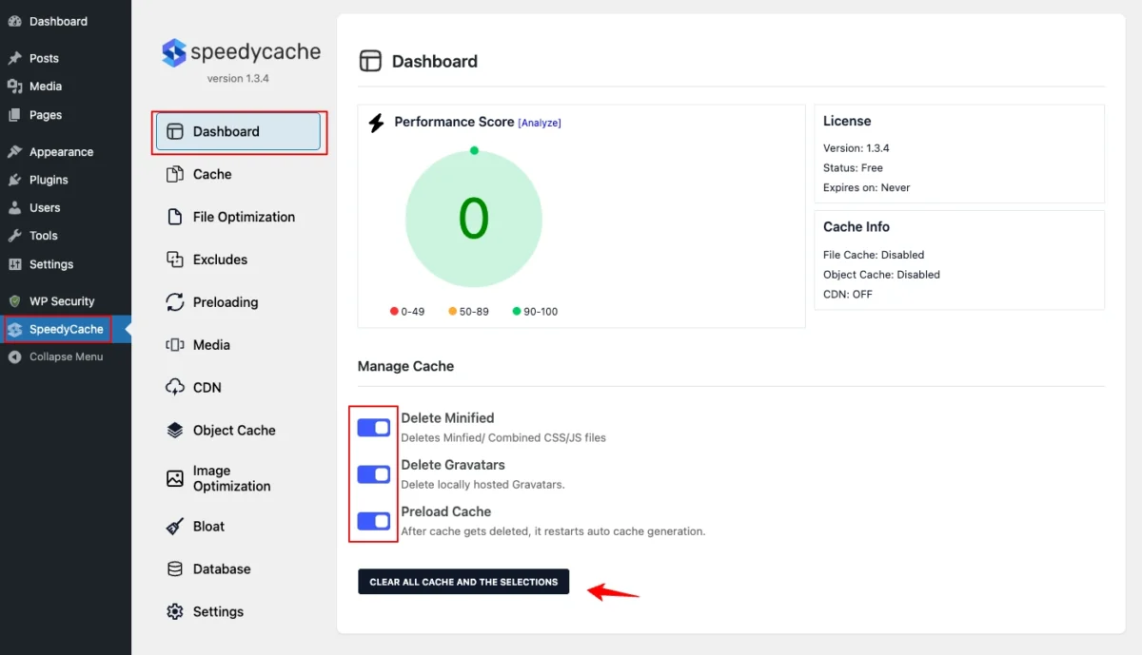Click the WordPress Settings sliders icon
1142x655 pixels.
14,264
